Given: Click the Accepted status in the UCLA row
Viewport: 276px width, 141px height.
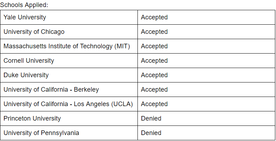Looking at the screenshot, I should [x=154, y=104].
